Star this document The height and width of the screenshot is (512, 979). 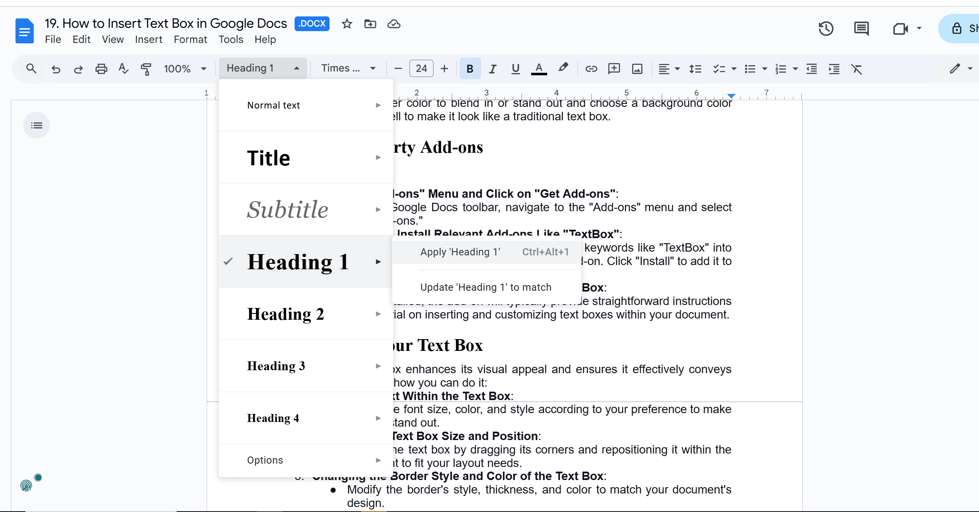pos(347,24)
